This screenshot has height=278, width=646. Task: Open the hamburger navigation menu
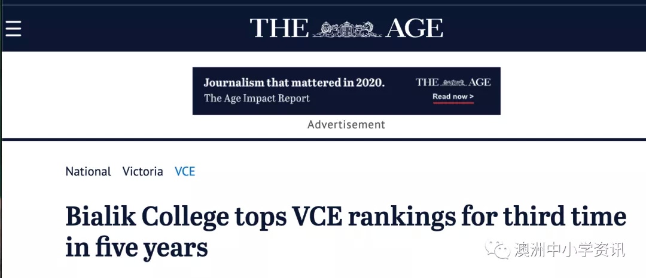(13, 28)
